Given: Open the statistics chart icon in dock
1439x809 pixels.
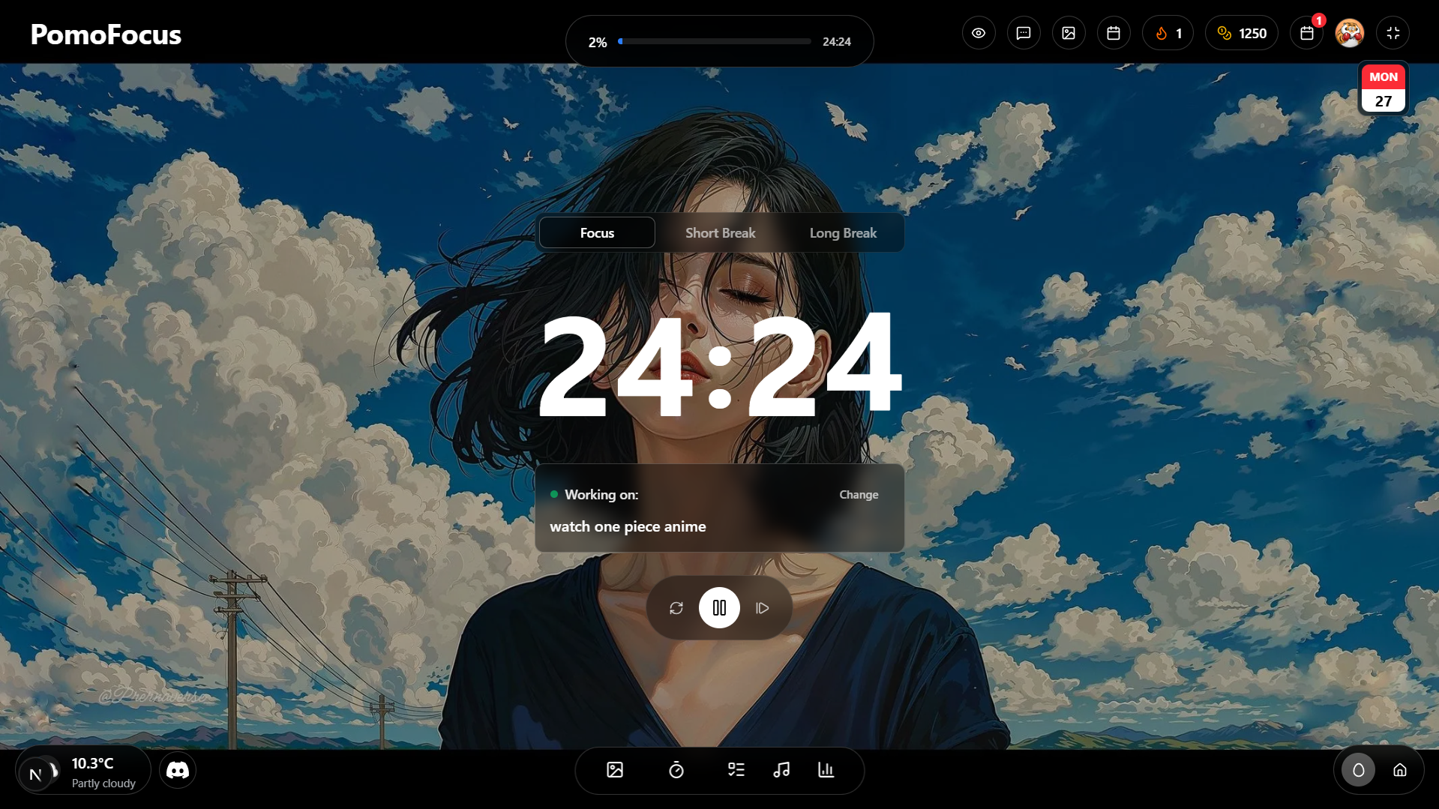Looking at the screenshot, I should click(x=826, y=770).
